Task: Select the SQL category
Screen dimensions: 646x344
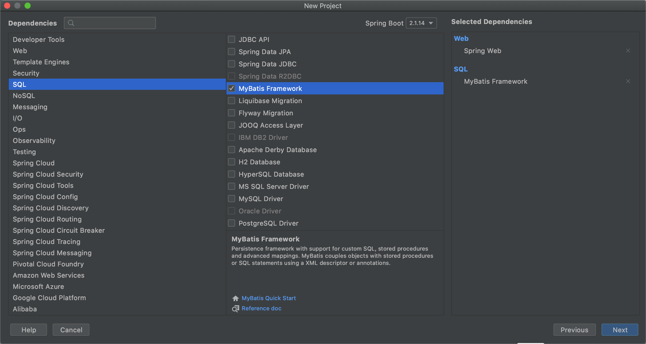Action: click(117, 84)
